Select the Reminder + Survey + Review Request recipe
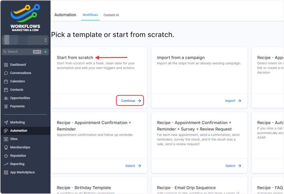The height and width of the screenshot is (194, 284). tap(233, 166)
